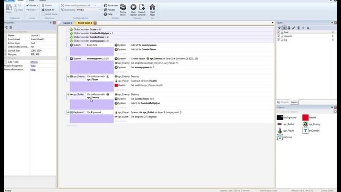341x192 pixels.
Task: Click the rename layer pencil icon
Action: click(294, 28)
